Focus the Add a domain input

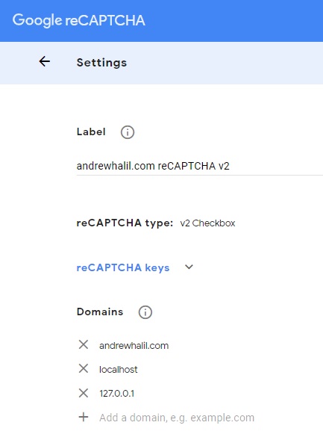(x=177, y=418)
